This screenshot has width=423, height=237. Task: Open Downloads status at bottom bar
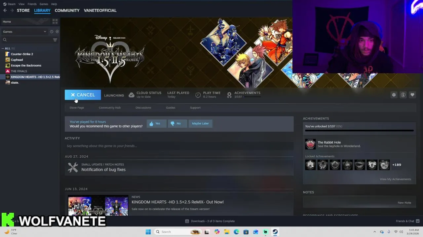coord(210,221)
